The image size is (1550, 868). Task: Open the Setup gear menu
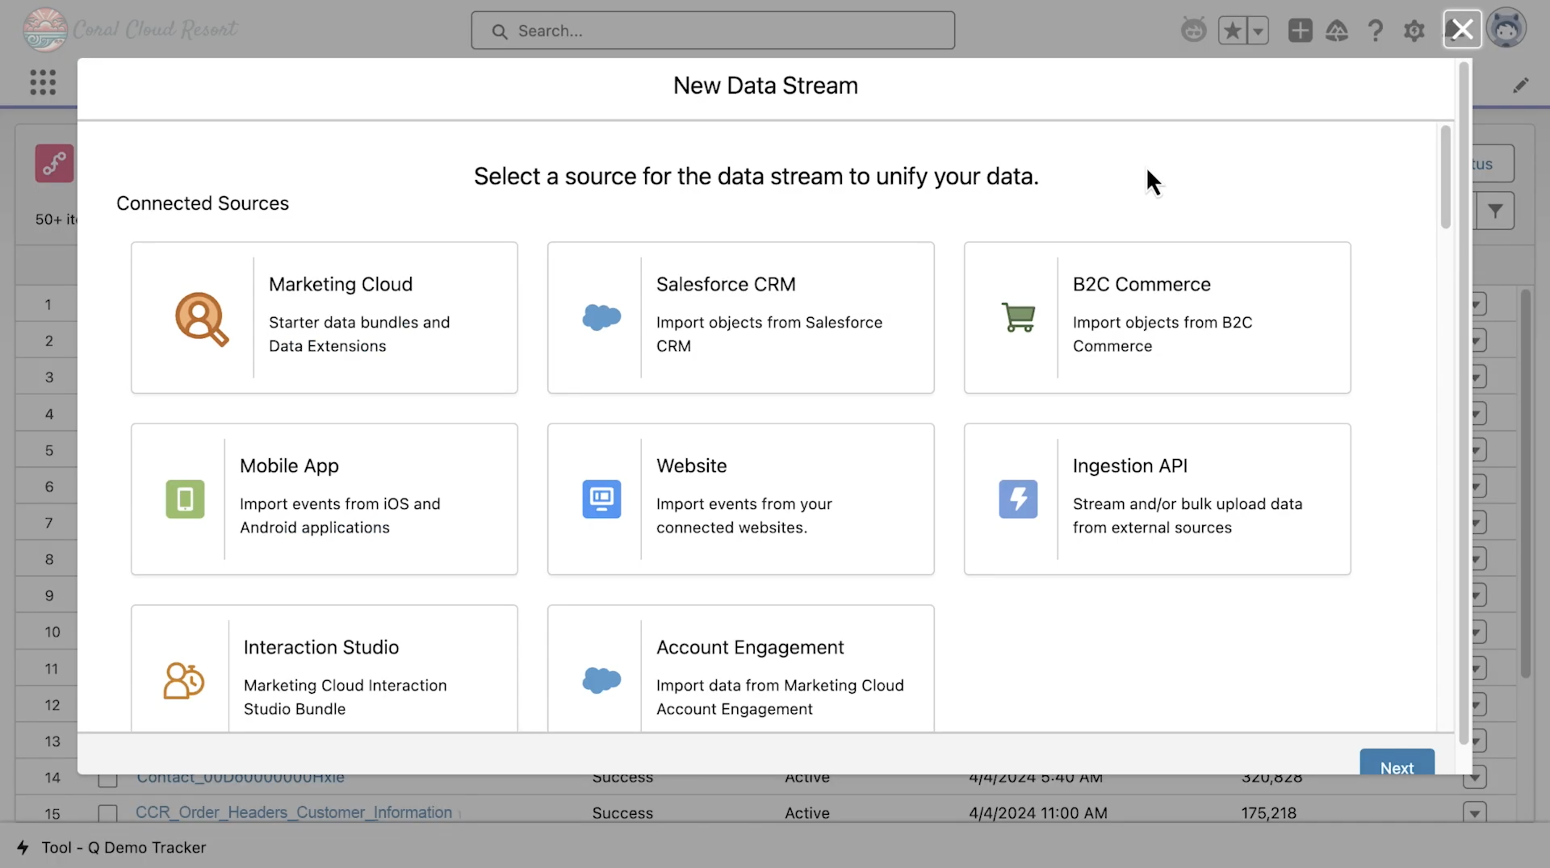1413,31
